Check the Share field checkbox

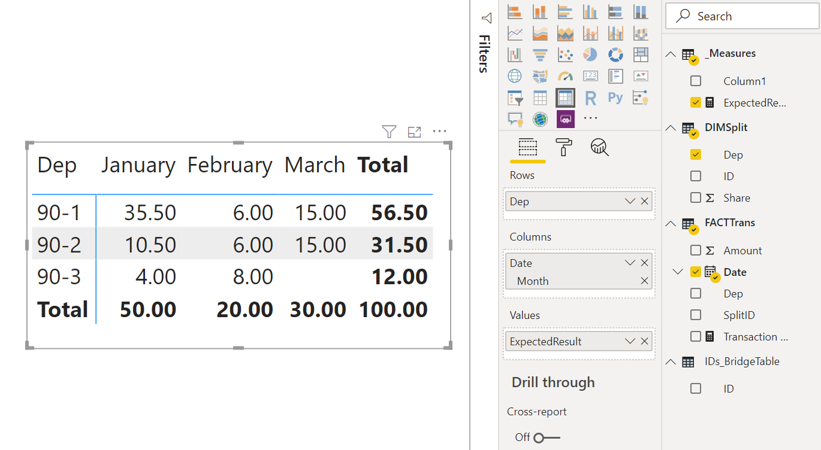tap(696, 197)
